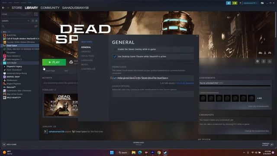Select Counter-Strike: Global Offensive in the list
The image size is (277, 156).
21,42
